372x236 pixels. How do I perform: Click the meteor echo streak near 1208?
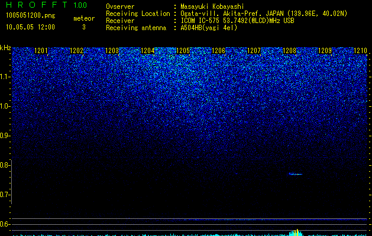coord(296,174)
